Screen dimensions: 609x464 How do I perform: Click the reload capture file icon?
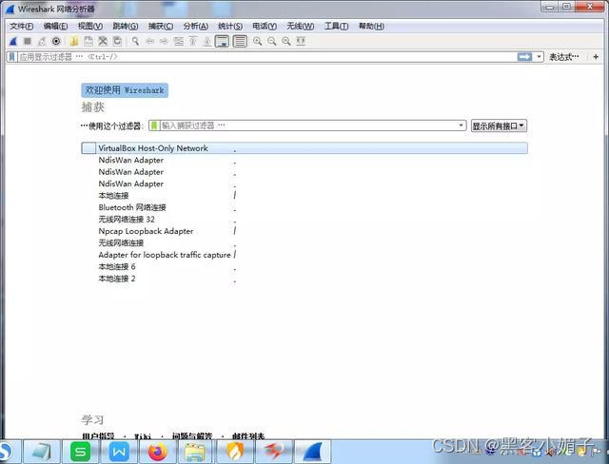[117, 41]
